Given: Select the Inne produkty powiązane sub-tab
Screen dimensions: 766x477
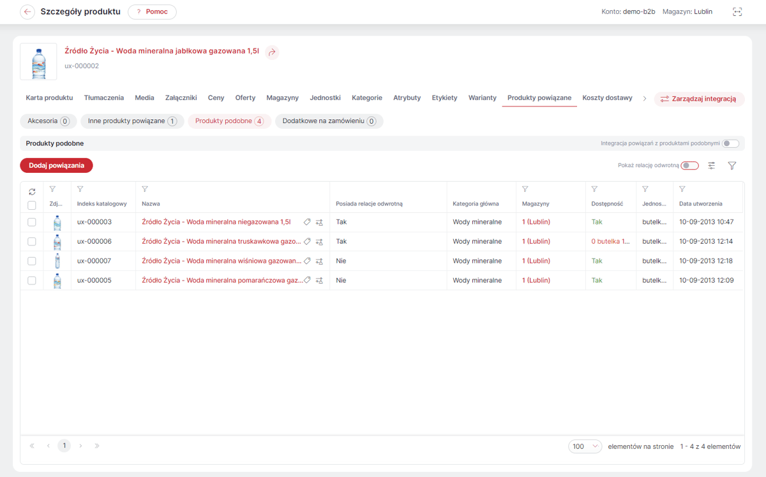Looking at the screenshot, I should pyautogui.click(x=132, y=121).
